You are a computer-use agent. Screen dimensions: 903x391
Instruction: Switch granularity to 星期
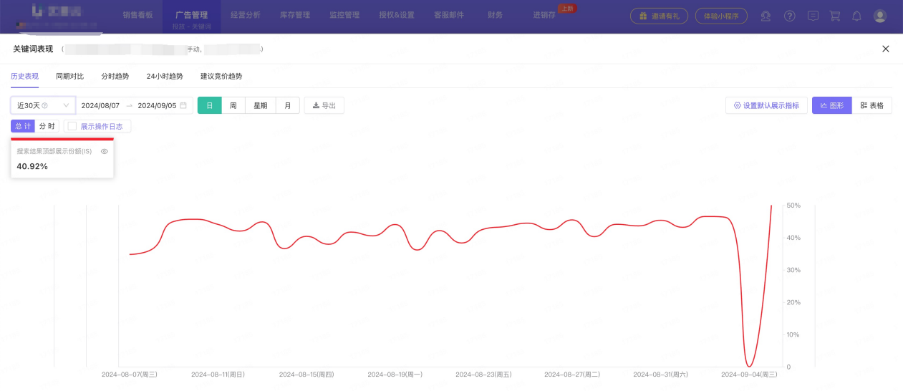pos(261,105)
